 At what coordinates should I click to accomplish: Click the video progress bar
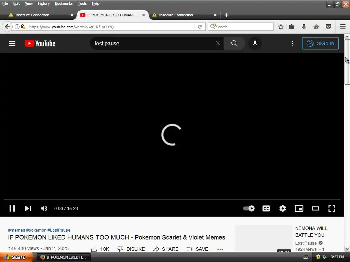(172, 200)
